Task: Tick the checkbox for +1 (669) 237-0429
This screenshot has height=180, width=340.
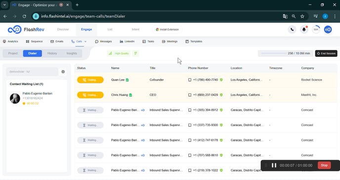Action: point(190,95)
